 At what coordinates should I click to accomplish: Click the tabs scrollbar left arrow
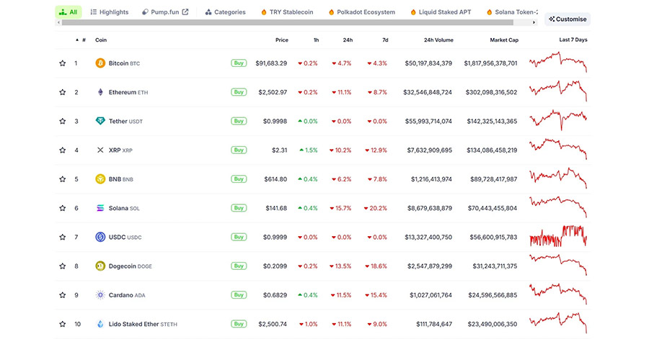pos(58,22)
